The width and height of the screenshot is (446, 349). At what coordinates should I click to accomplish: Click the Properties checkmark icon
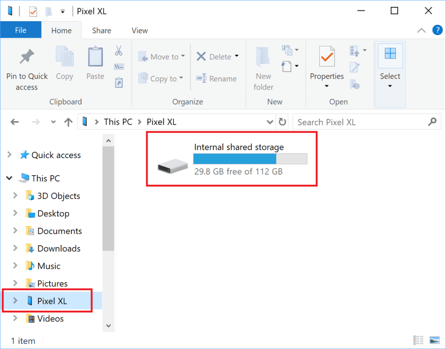click(327, 57)
